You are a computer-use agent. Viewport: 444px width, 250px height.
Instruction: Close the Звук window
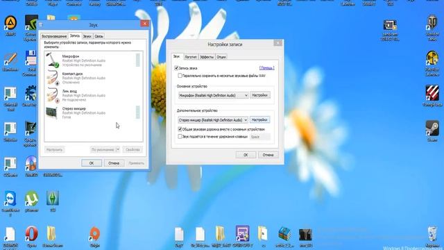(x=145, y=24)
